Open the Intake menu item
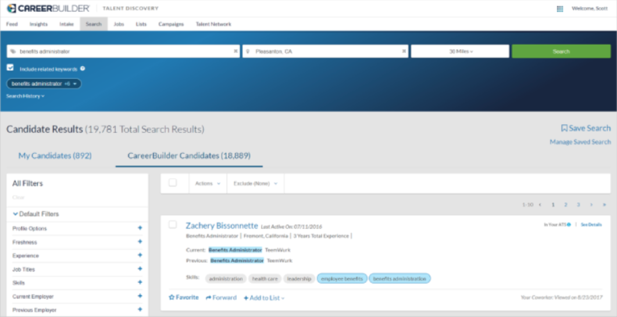The image size is (617, 317). 66,24
